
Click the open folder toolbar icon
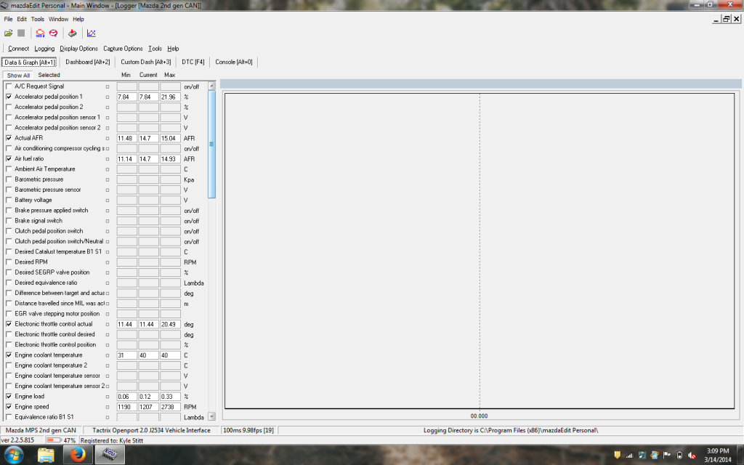(8, 33)
